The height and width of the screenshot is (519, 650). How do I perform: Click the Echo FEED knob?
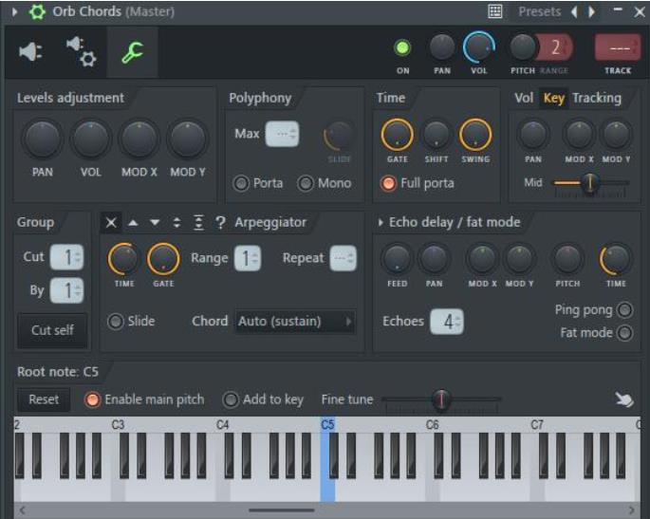pos(397,259)
